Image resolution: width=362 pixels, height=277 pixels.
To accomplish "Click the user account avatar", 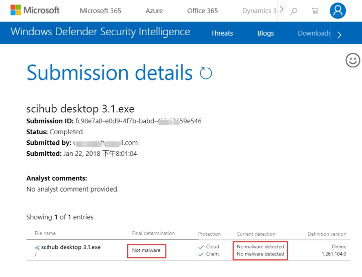I will click(337, 11).
